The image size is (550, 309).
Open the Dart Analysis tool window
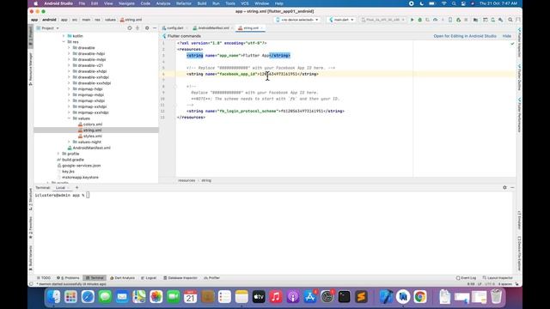click(122, 278)
